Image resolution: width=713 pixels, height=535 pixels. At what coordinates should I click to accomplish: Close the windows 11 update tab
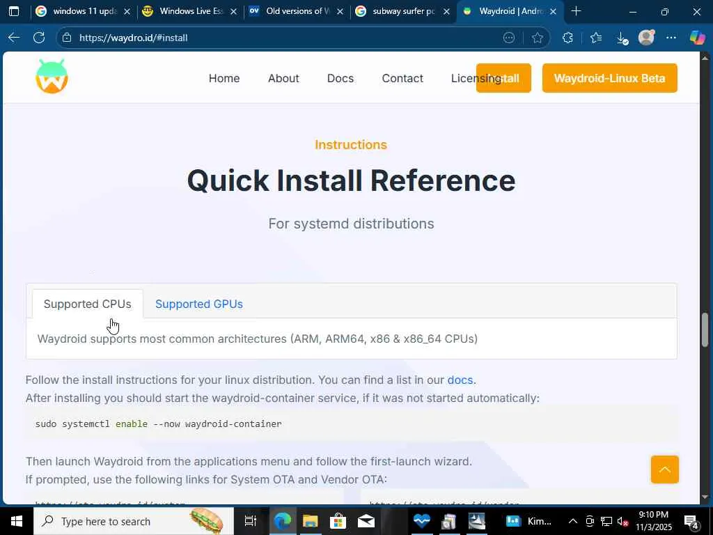click(x=127, y=11)
